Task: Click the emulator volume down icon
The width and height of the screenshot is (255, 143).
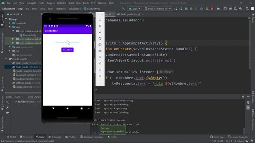Action: click(100, 32)
